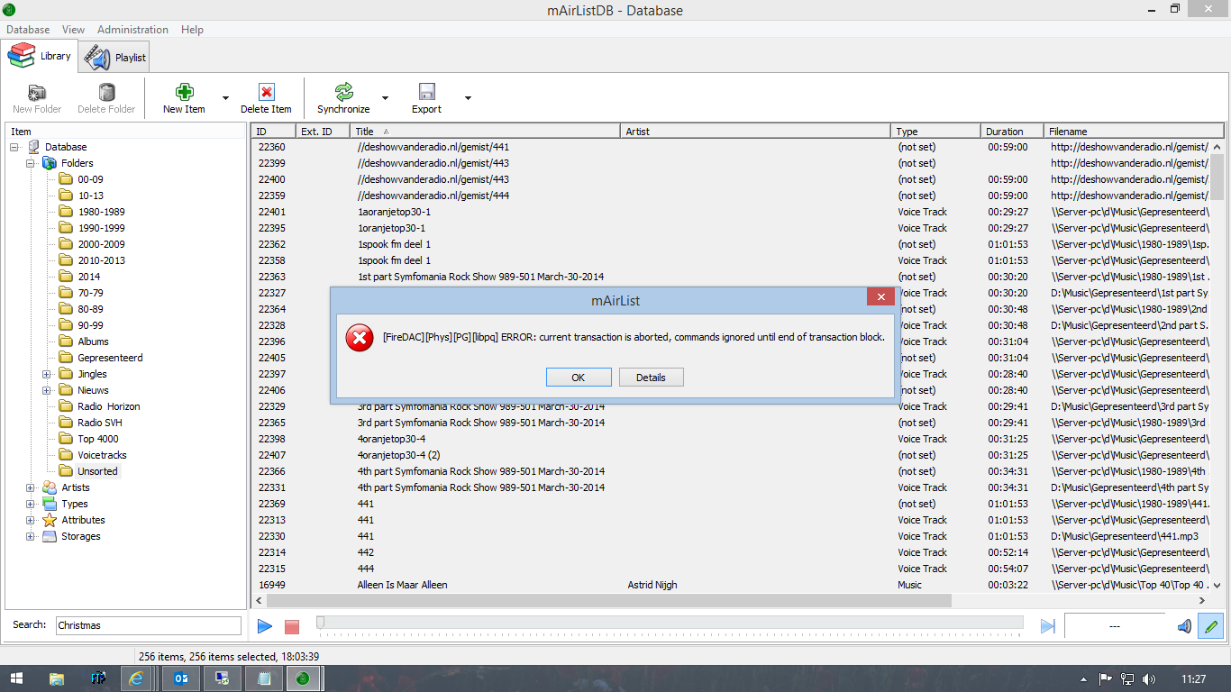Expand the Artists node
The image size is (1231, 692).
(31, 487)
